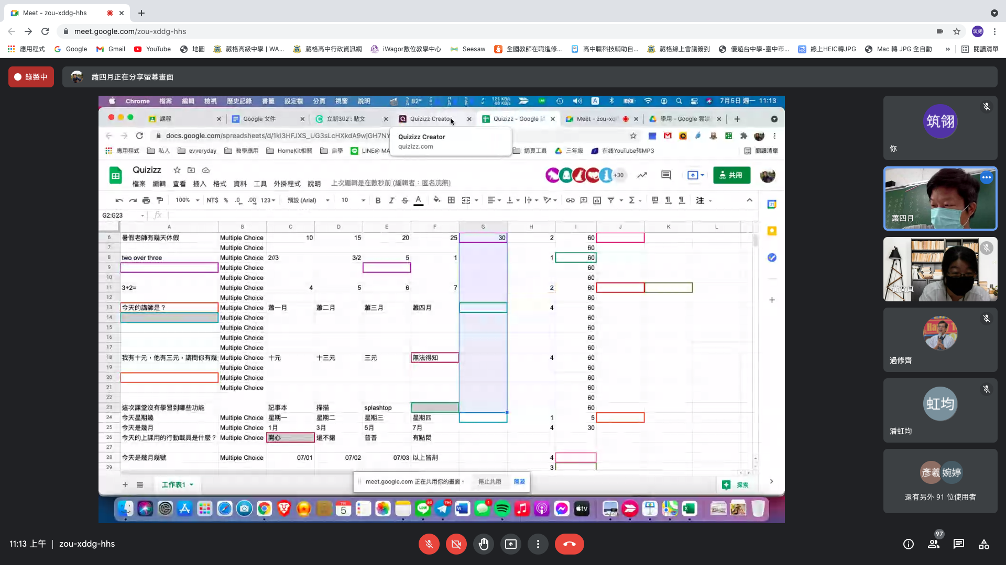Image resolution: width=1006 pixels, height=565 pixels.
Task: Open the meeting details info icon
Action: [x=908, y=544]
